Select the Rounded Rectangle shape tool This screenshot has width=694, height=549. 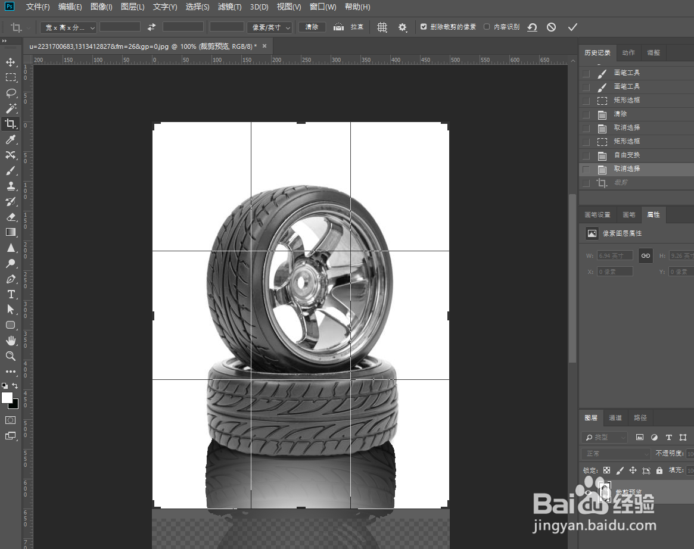coord(11,325)
